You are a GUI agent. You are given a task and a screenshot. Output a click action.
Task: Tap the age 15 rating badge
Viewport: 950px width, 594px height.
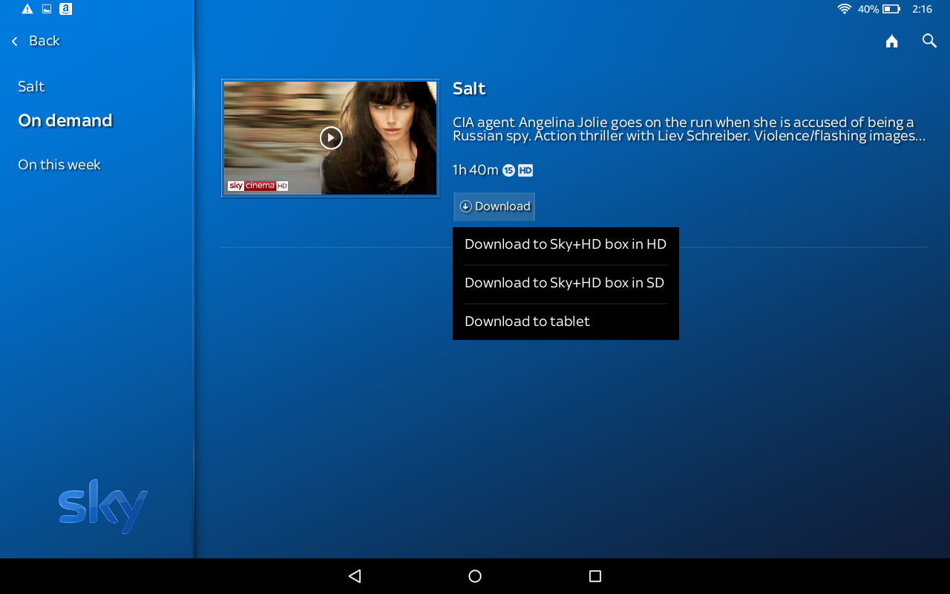pyautogui.click(x=508, y=170)
